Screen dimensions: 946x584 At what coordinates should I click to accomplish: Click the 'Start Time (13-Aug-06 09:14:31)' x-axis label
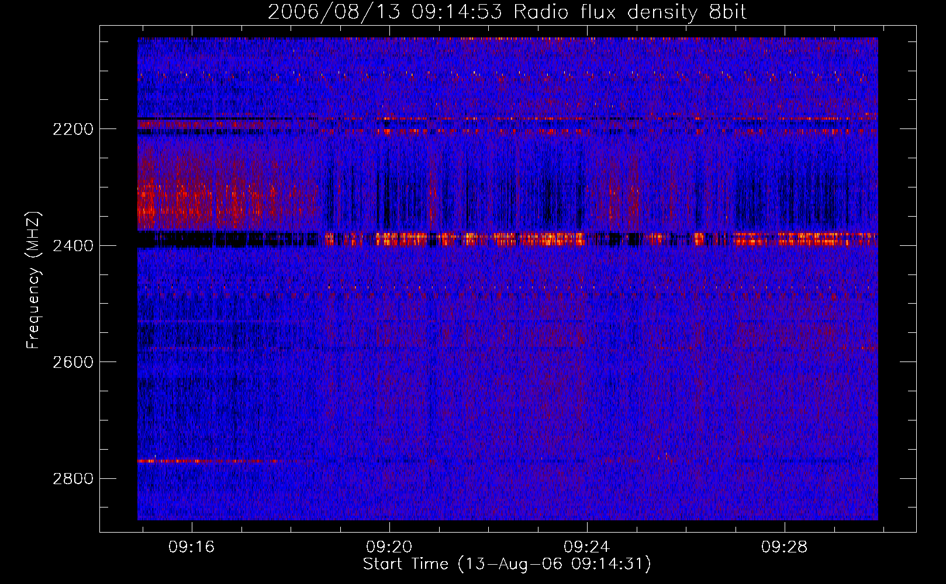(507, 564)
